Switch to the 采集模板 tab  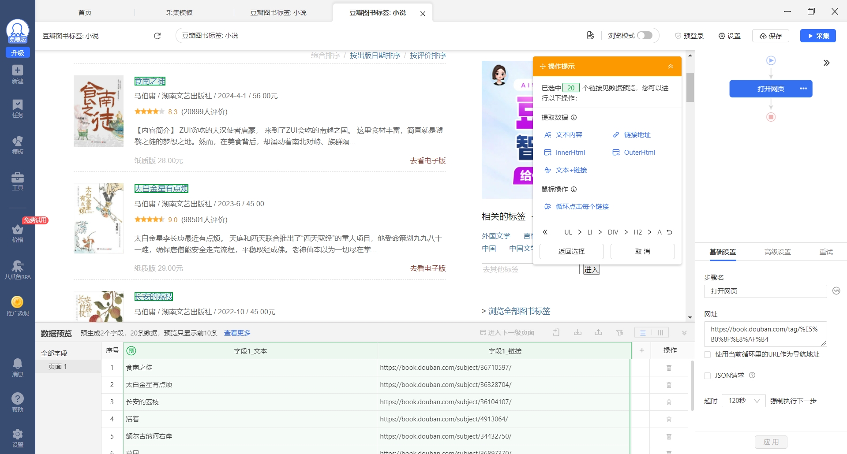click(179, 13)
